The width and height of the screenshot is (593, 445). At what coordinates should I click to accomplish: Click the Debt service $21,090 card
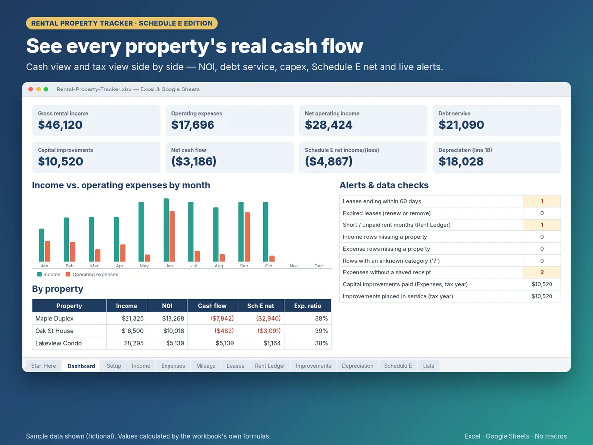[497, 121]
